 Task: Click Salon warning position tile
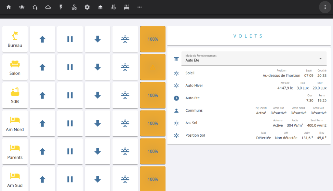[153, 67]
